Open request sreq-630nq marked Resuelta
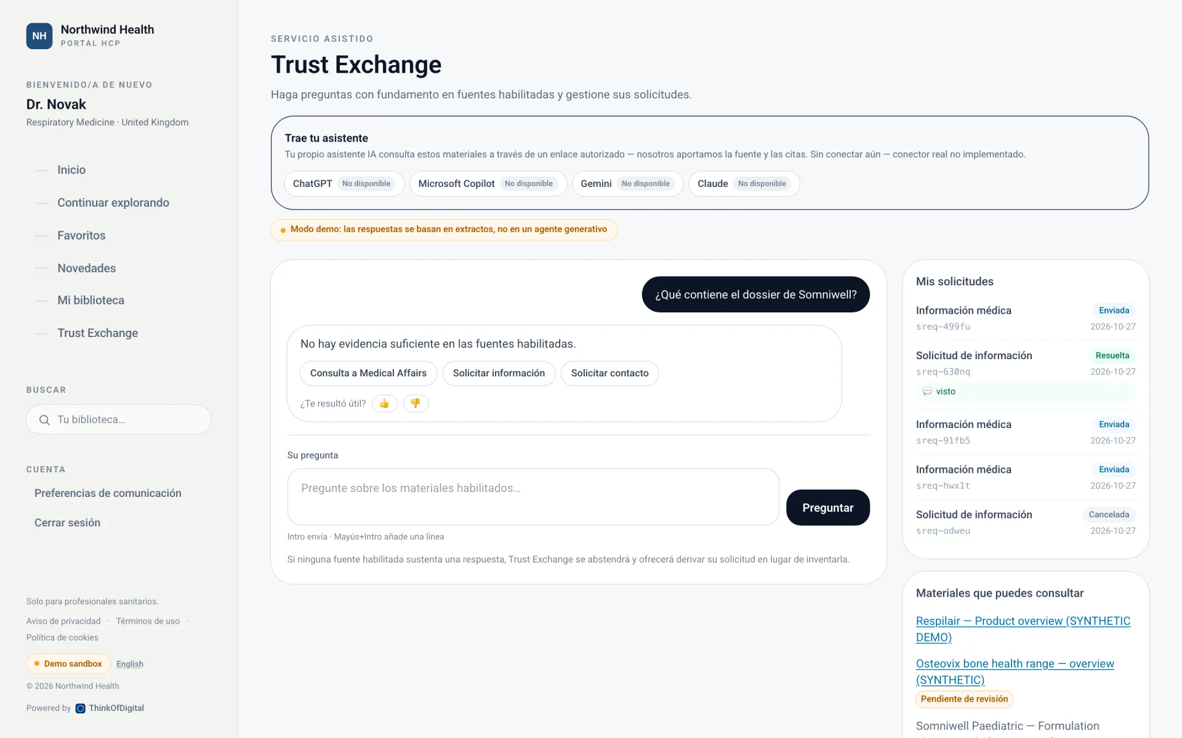Viewport: 1182px width, 738px height. click(1026, 375)
